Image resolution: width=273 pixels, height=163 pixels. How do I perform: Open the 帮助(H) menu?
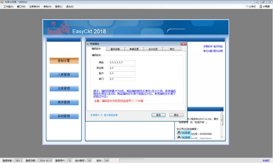click(47, 7)
